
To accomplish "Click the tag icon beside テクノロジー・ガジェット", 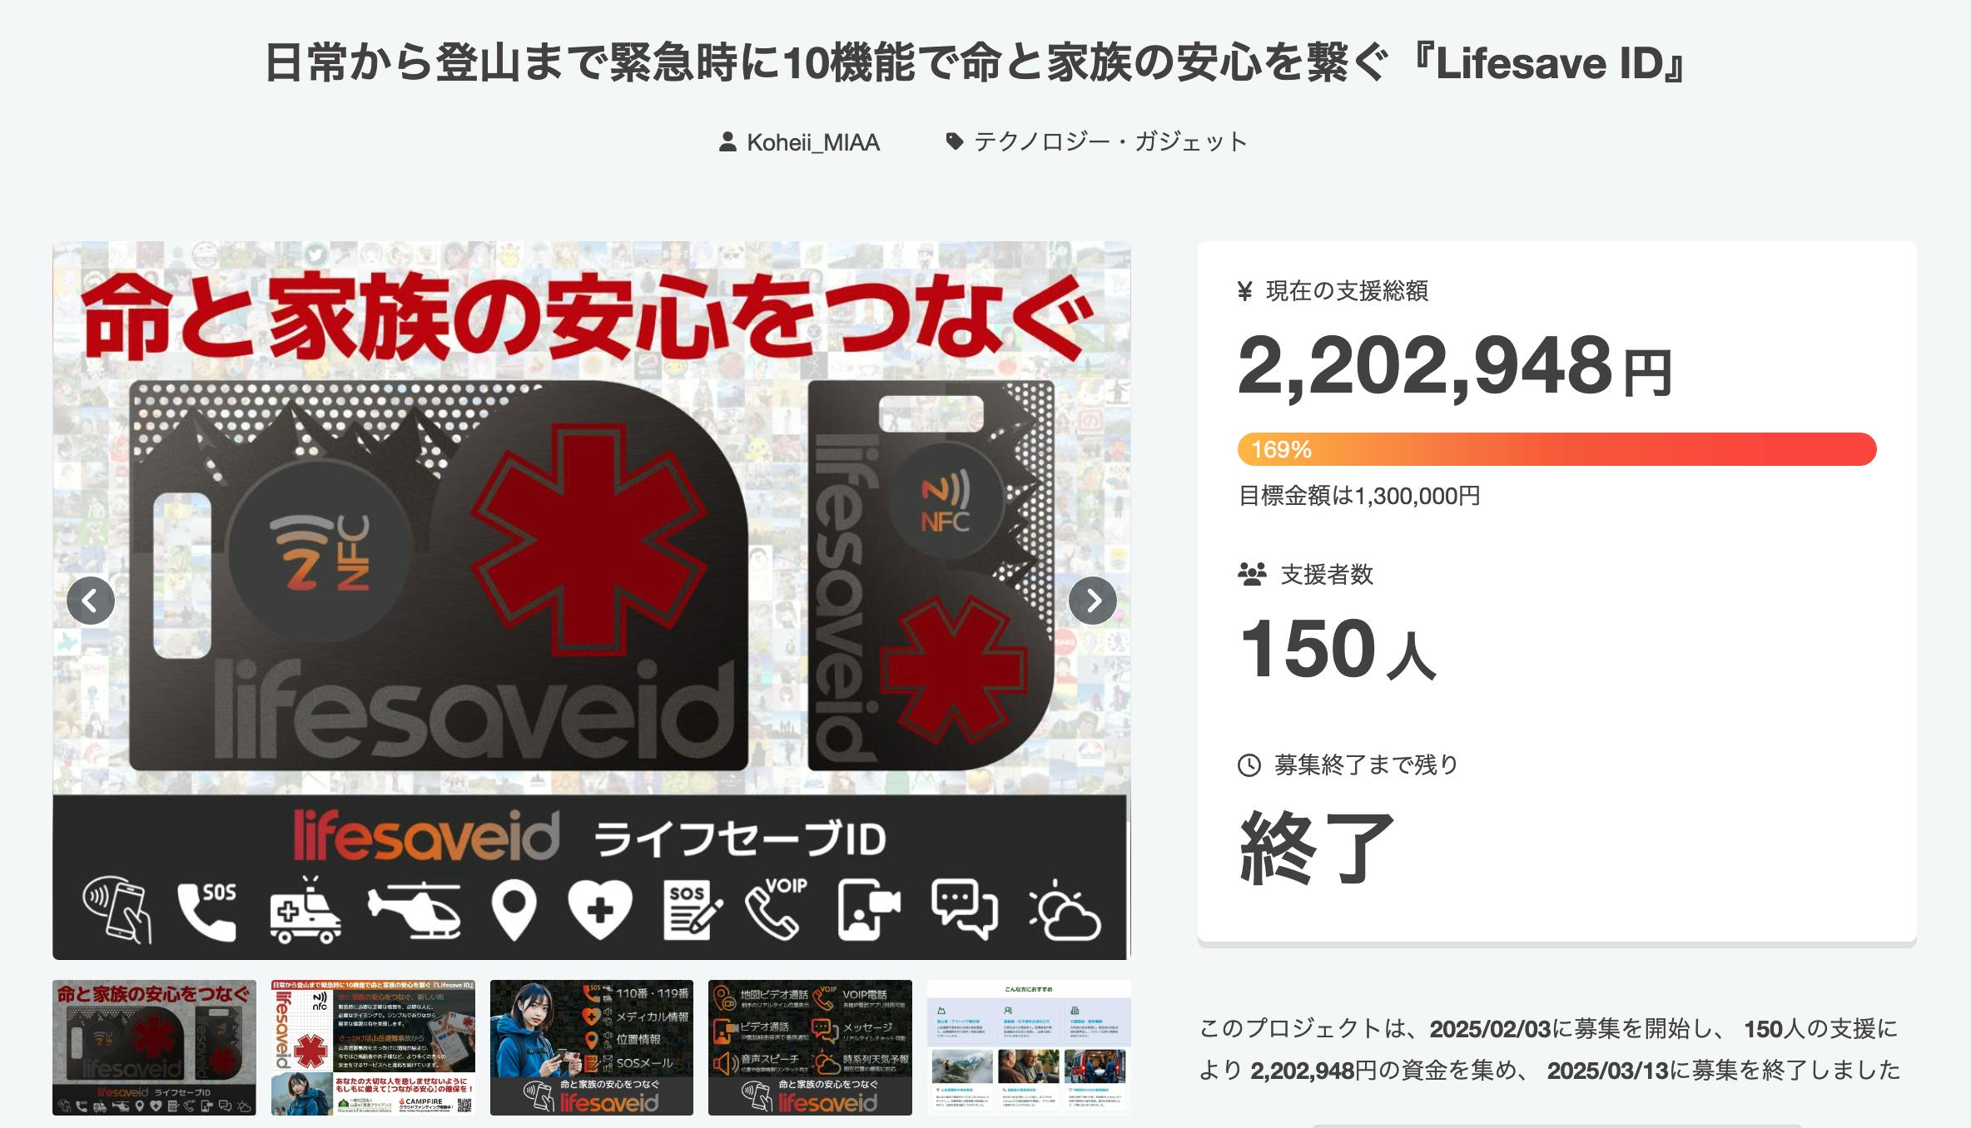I will tap(955, 141).
